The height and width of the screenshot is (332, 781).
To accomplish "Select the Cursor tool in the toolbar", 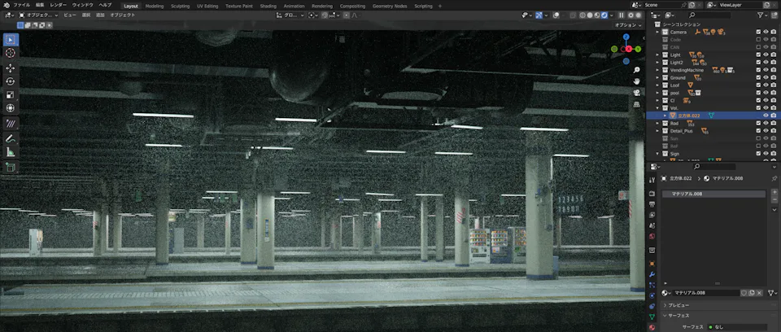I will [11, 53].
